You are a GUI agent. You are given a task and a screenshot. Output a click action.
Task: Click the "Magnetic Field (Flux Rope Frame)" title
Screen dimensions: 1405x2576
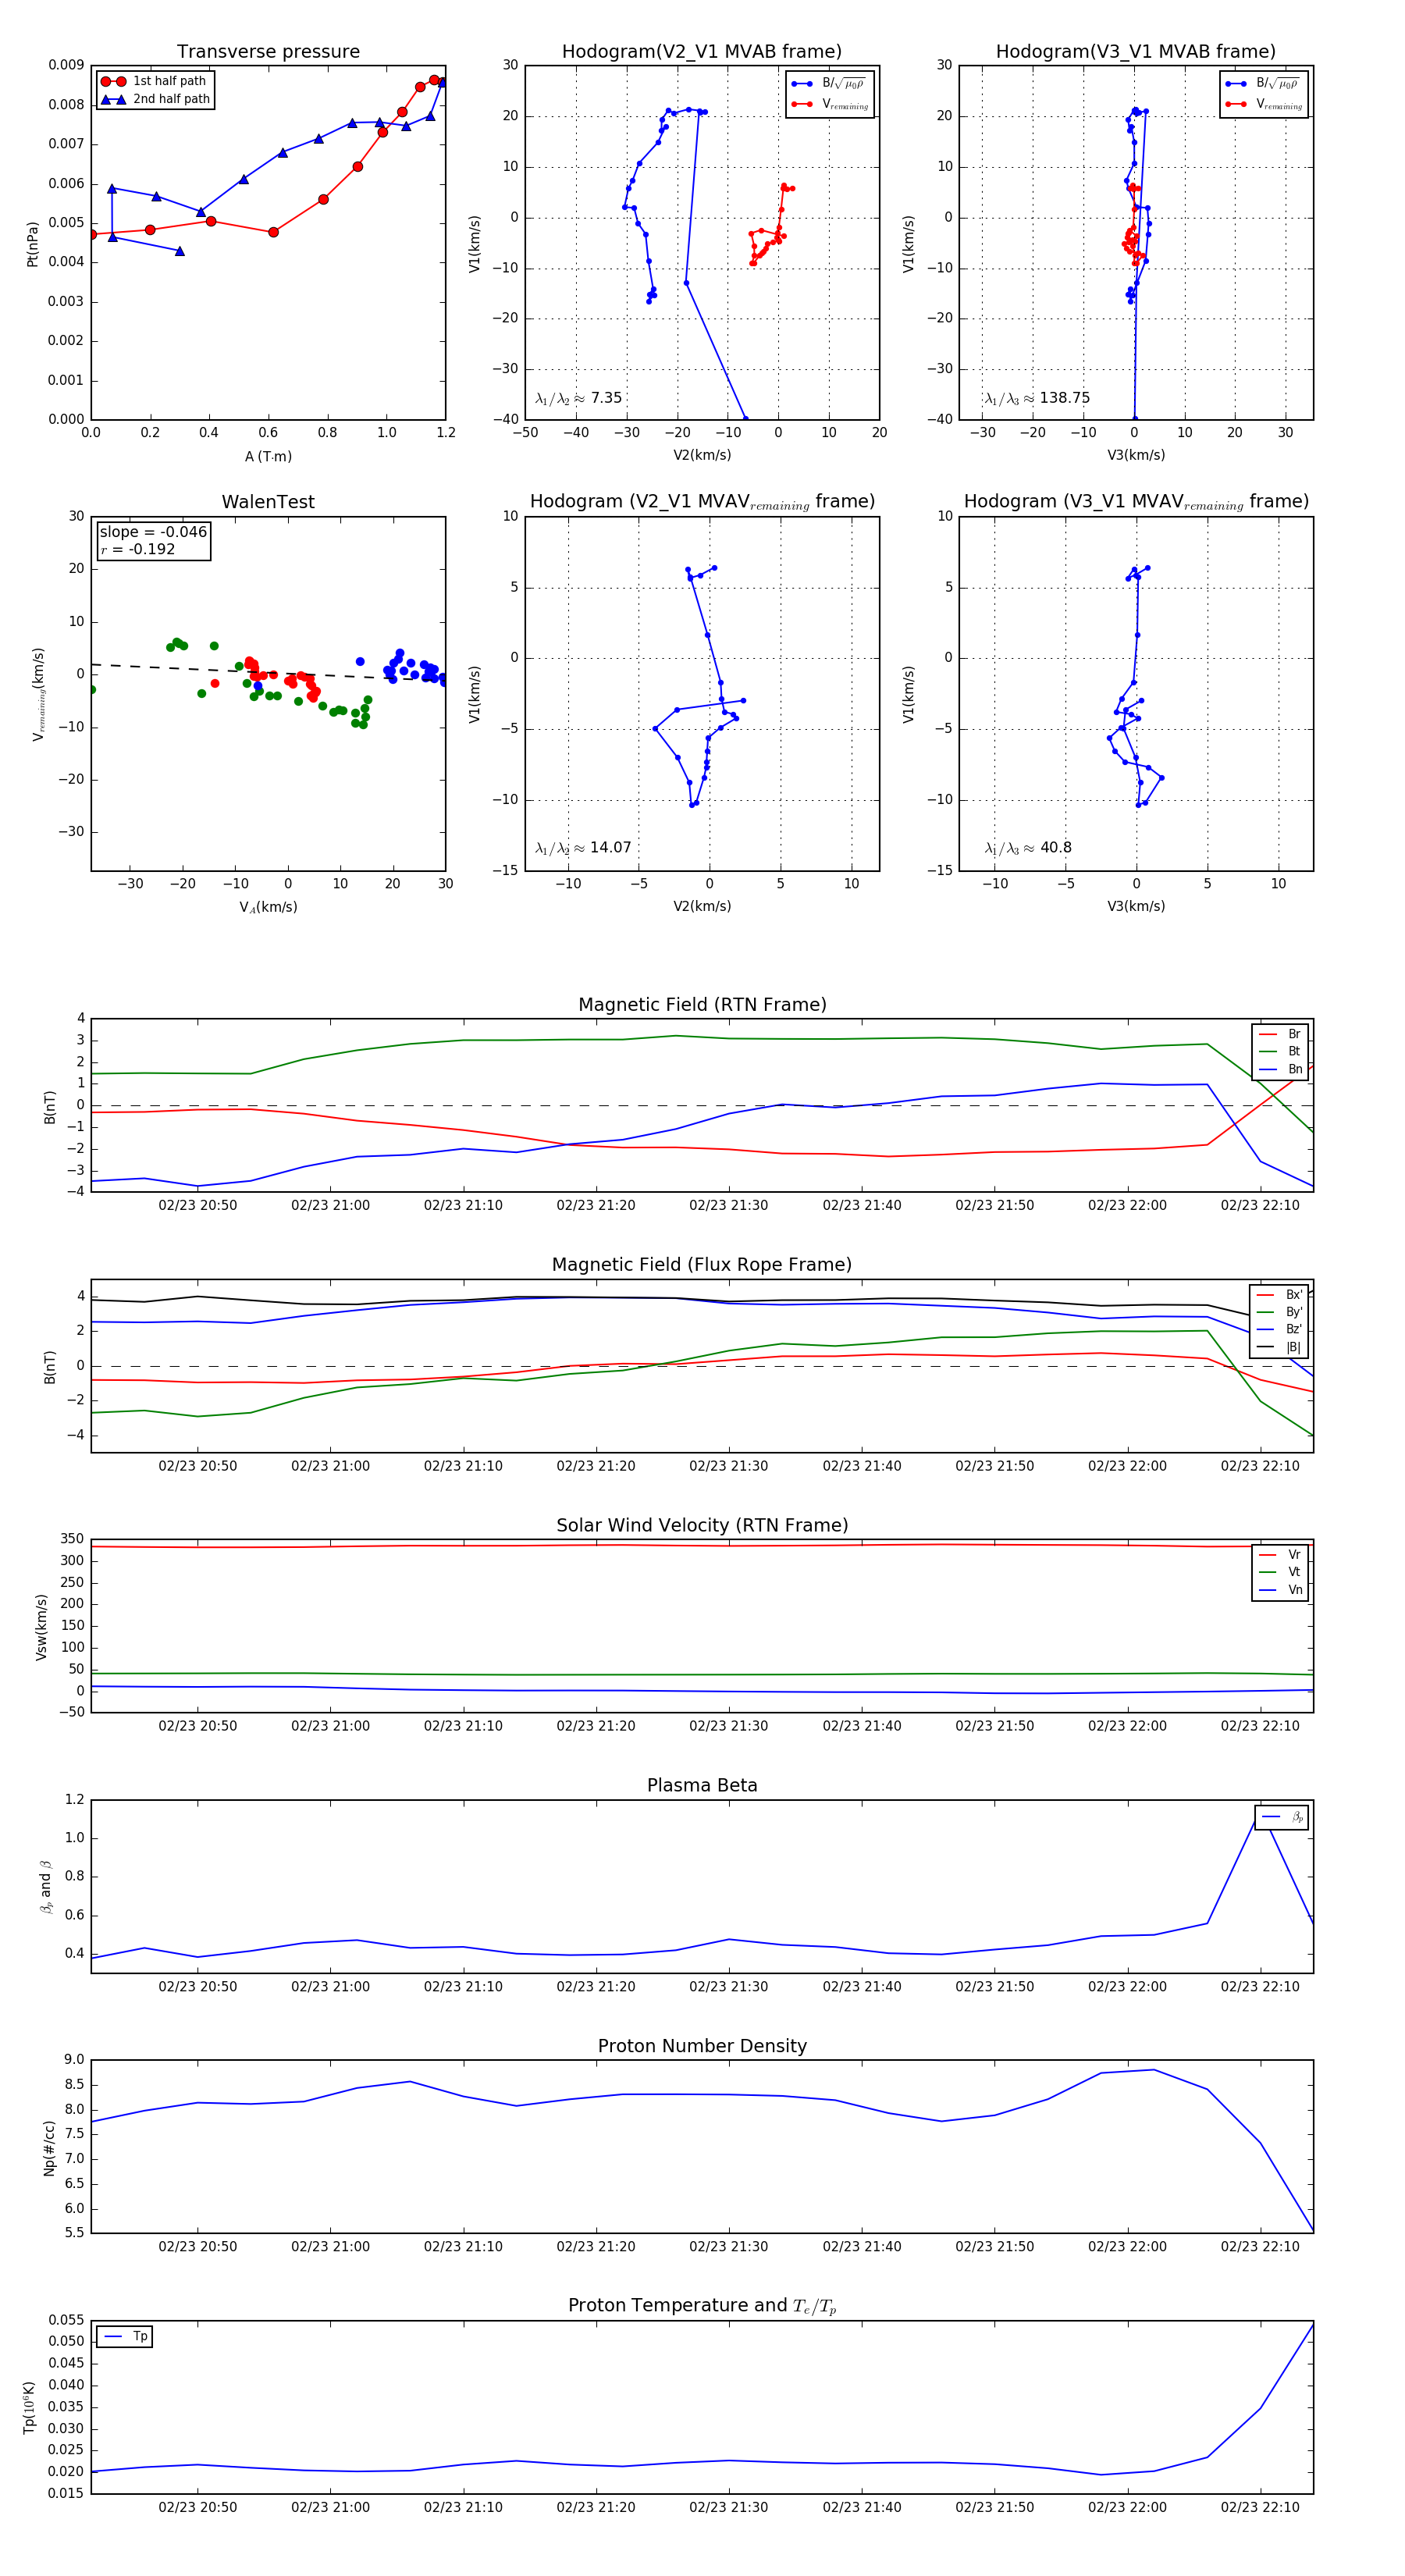point(702,1265)
